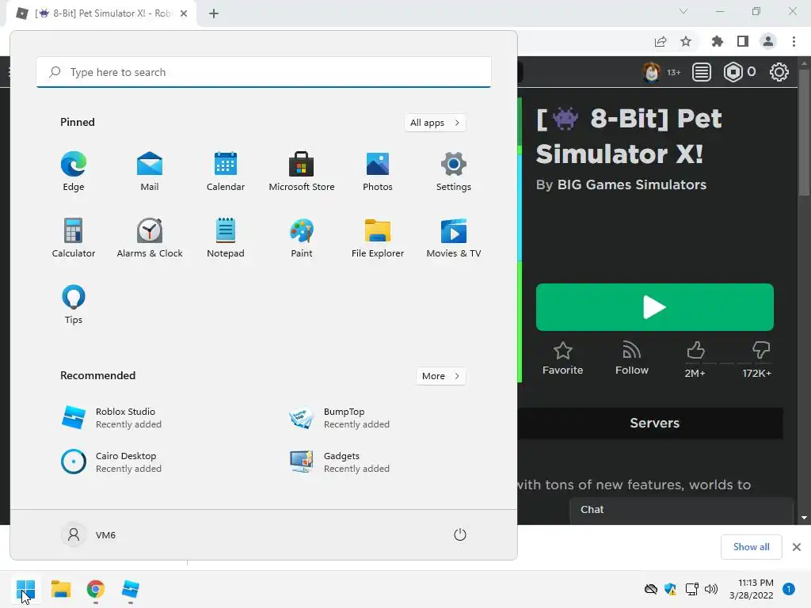Launch the Calculator app
Image resolution: width=811 pixels, height=608 pixels.
[74, 237]
